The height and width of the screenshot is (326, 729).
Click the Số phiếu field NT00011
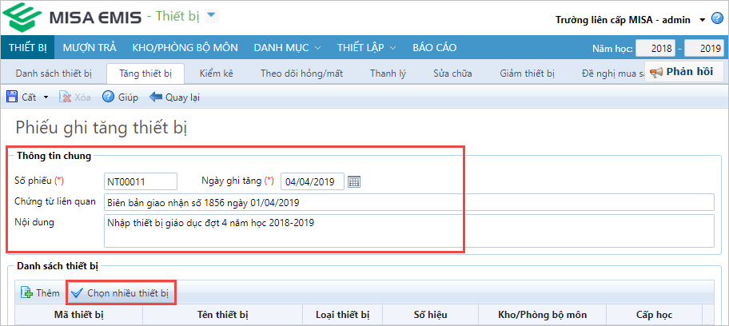(x=141, y=182)
